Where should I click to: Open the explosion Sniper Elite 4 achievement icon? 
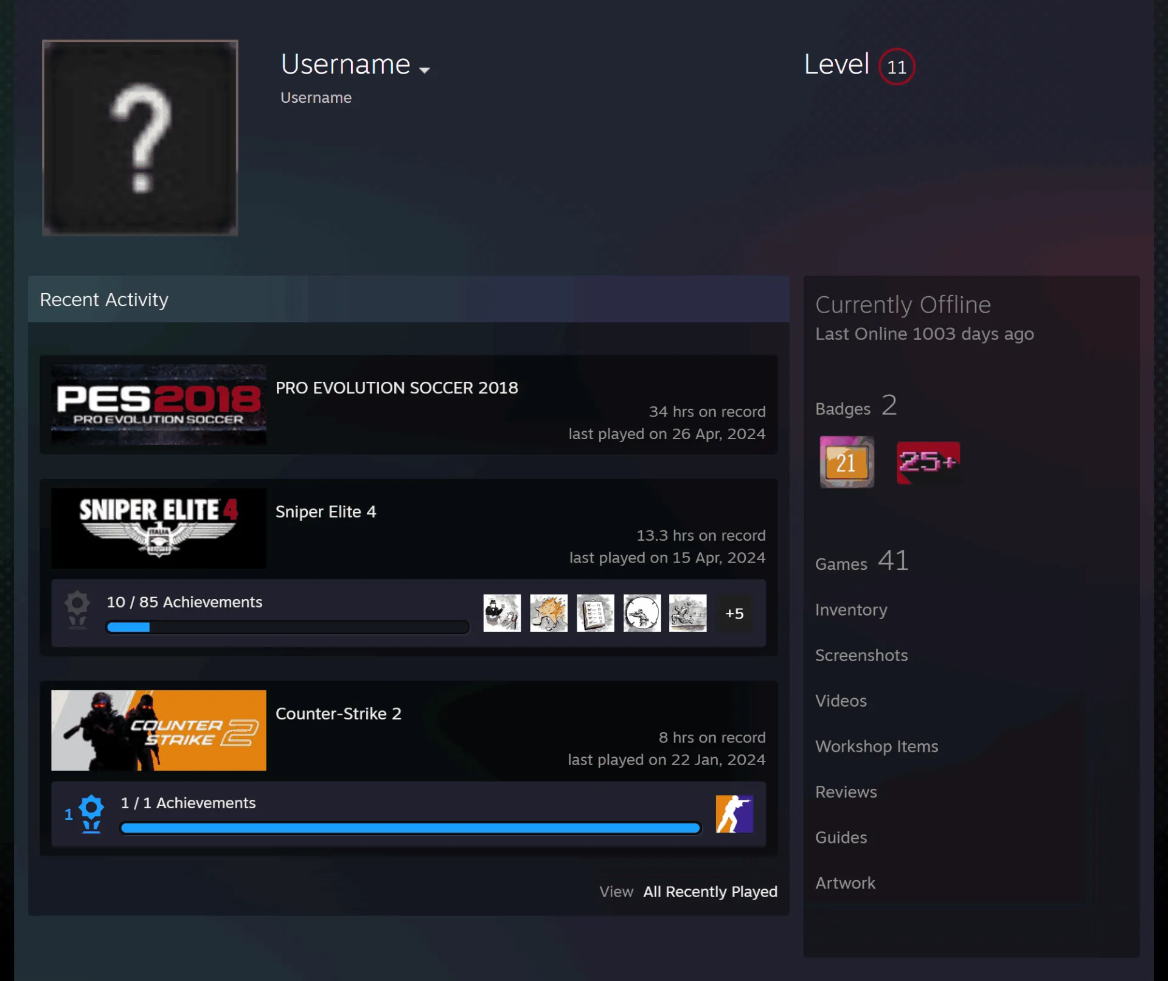pyautogui.click(x=549, y=613)
